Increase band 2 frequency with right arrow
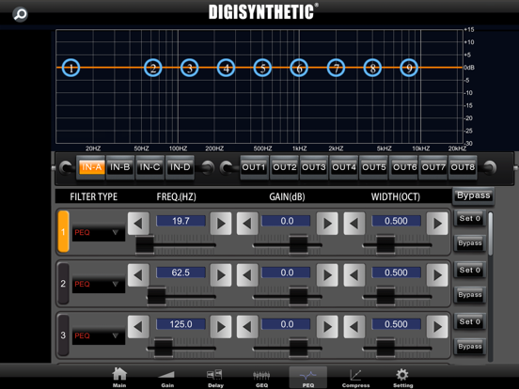 click(221, 275)
